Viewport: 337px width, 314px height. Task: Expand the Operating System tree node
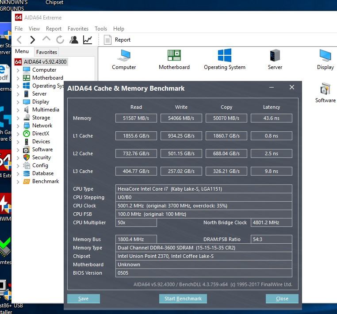point(18,86)
